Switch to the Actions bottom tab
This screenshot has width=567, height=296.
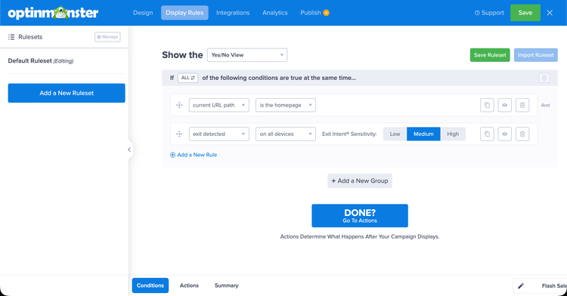tap(189, 285)
